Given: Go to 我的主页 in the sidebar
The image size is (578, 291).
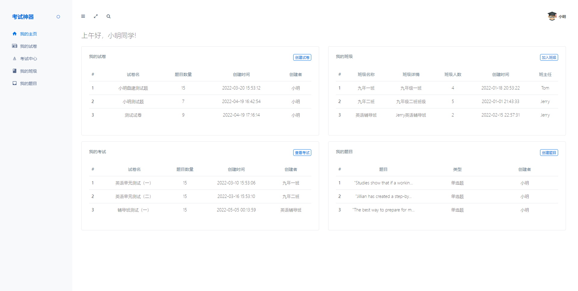Looking at the screenshot, I should (29, 34).
